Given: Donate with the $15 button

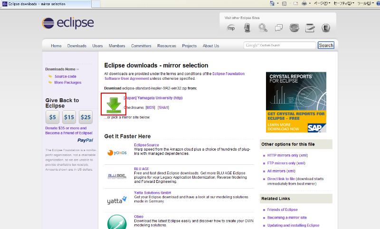Looking at the screenshot, I should (x=69, y=117).
